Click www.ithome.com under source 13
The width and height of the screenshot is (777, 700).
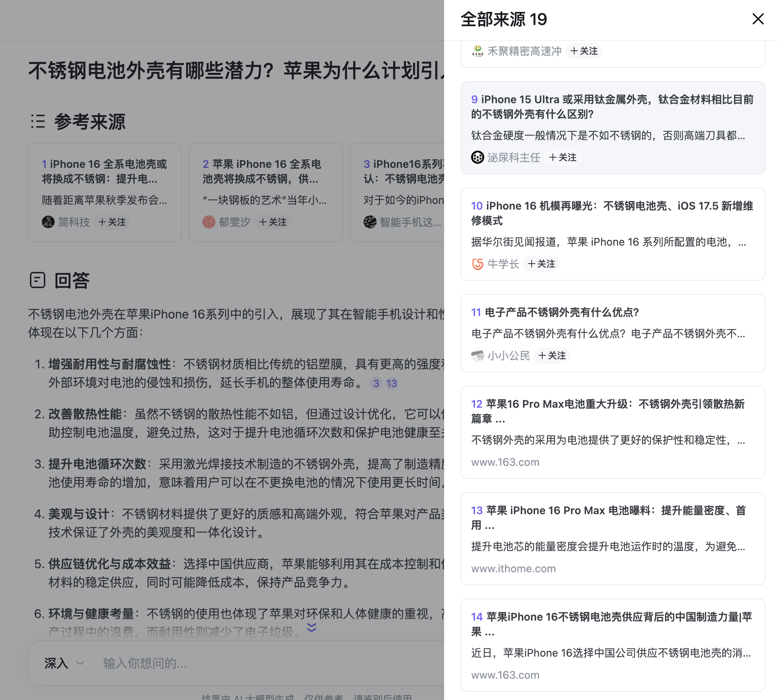(x=513, y=569)
